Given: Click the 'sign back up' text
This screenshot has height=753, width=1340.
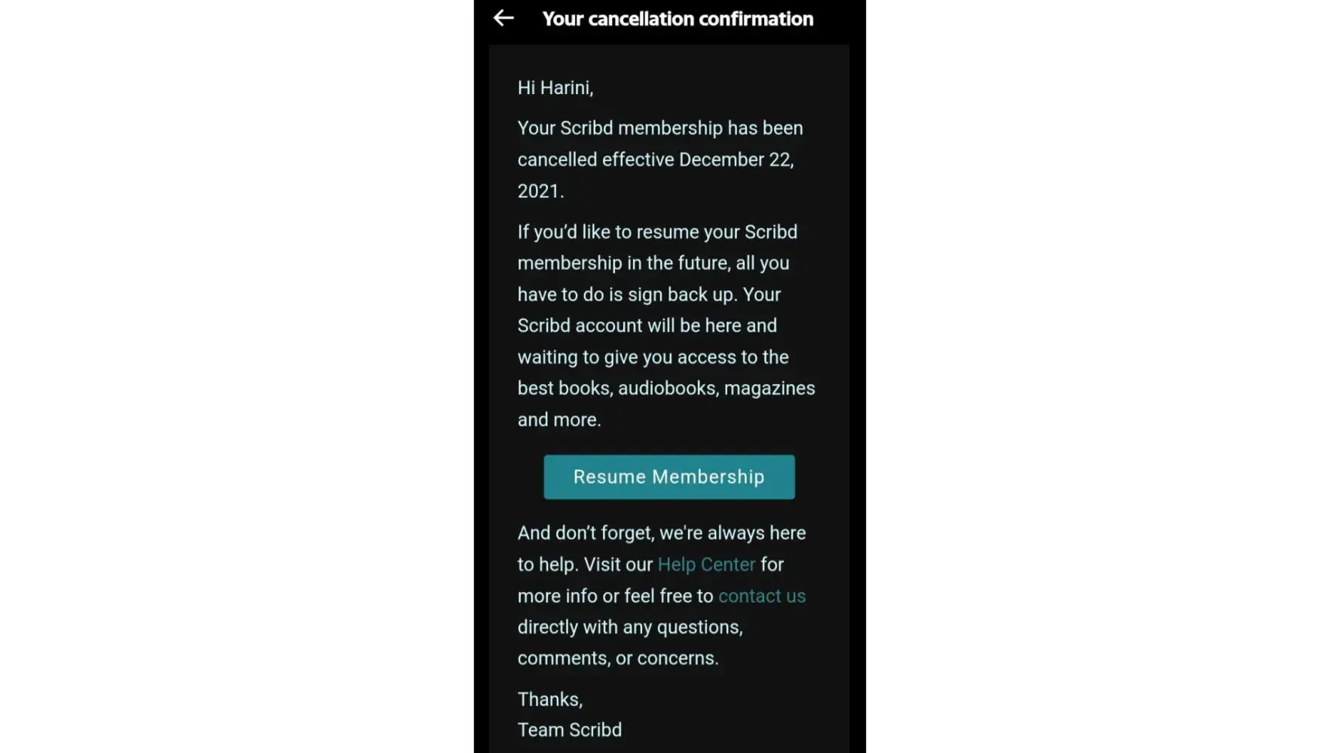Looking at the screenshot, I should click(x=681, y=294).
